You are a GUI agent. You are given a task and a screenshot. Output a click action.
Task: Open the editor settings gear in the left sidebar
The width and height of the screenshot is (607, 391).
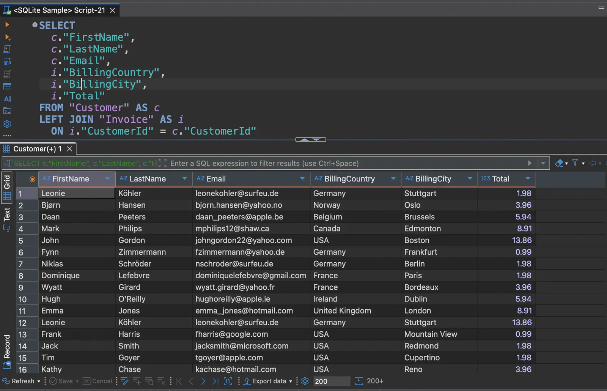(7, 124)
